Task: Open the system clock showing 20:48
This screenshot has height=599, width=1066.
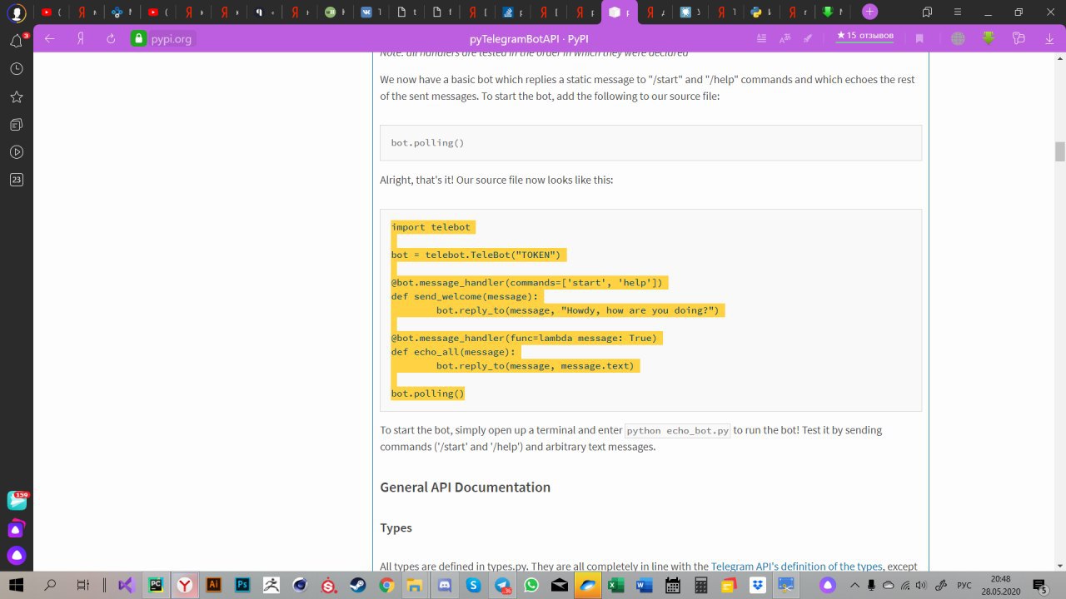Action: (x=1001, y=585)
